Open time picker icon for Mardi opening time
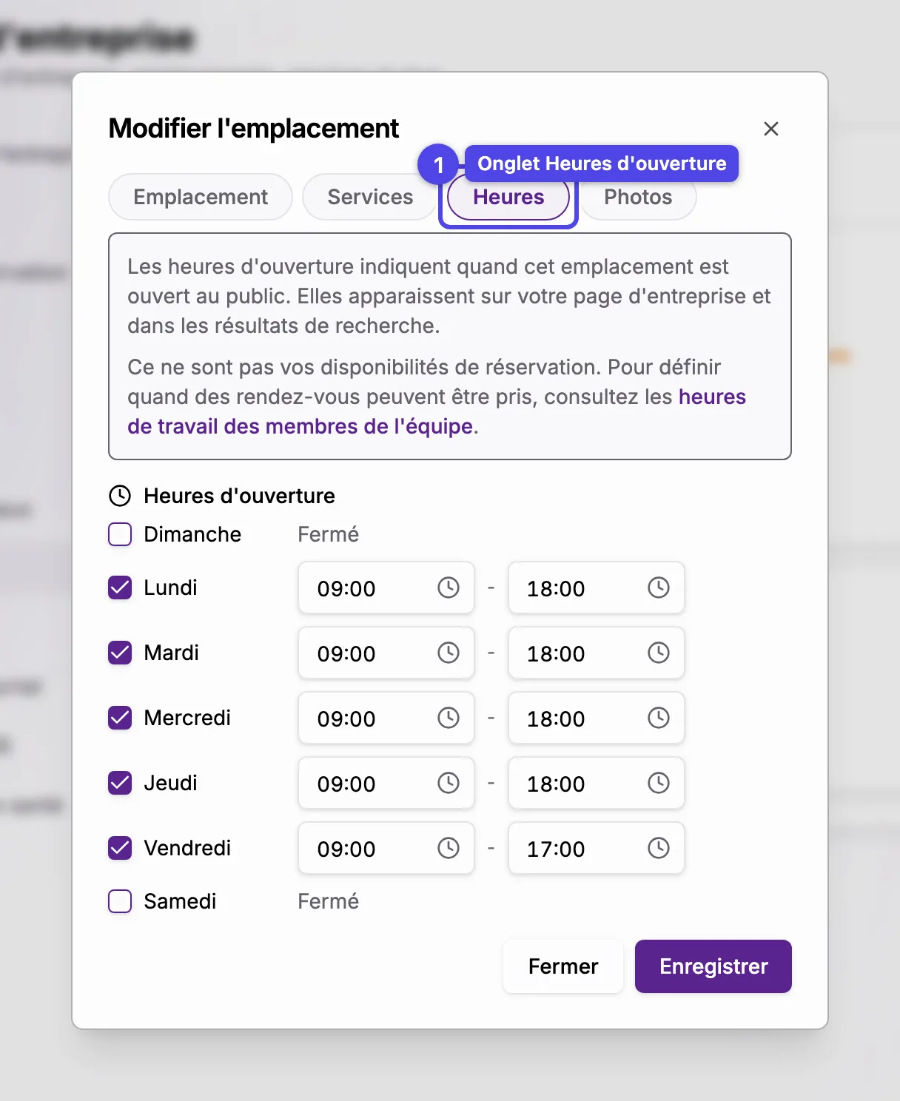 tap(449, 653)
